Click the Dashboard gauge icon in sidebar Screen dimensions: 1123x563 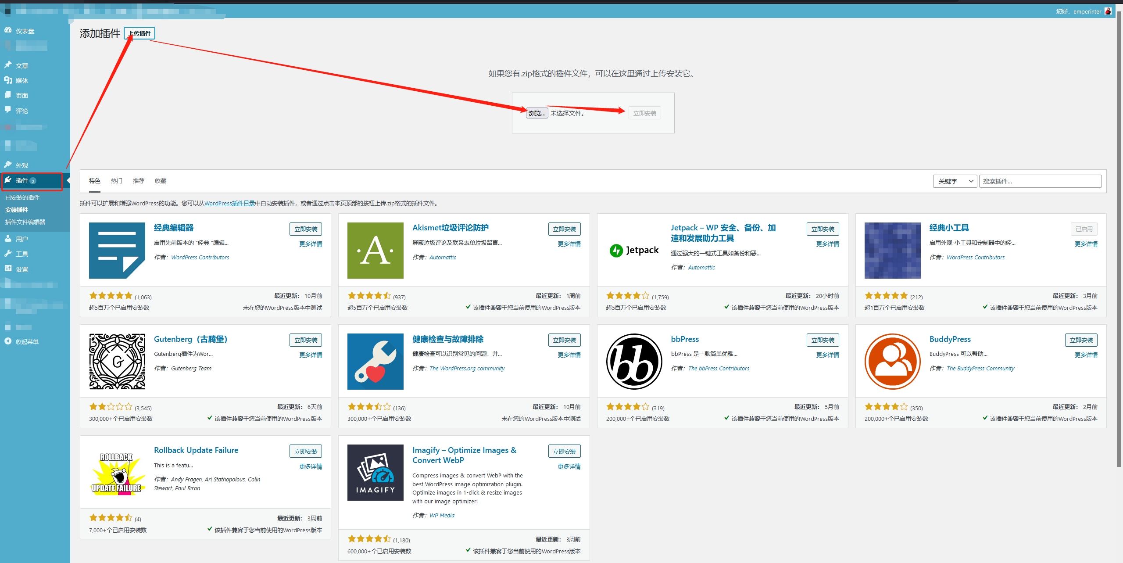tap(8, 30)
